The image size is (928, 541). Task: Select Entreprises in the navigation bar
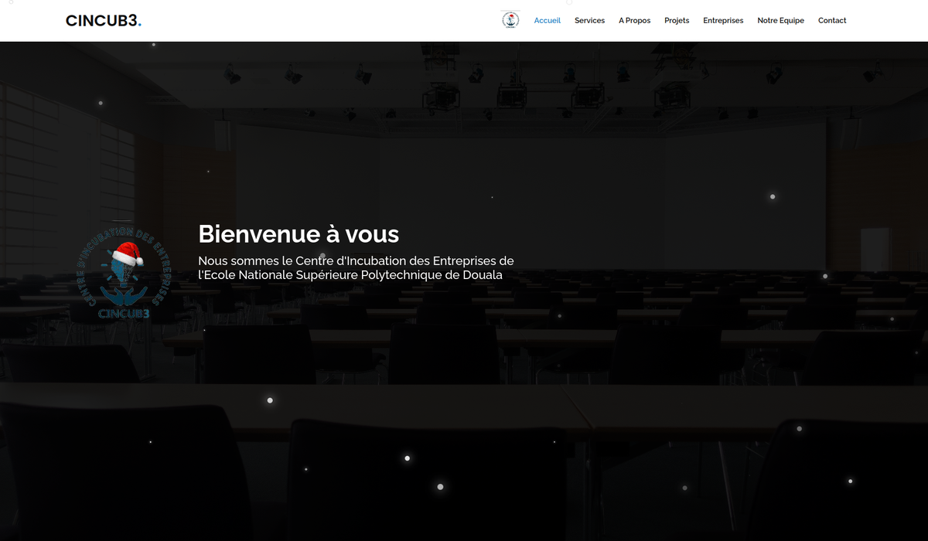(x=723, y=21)
